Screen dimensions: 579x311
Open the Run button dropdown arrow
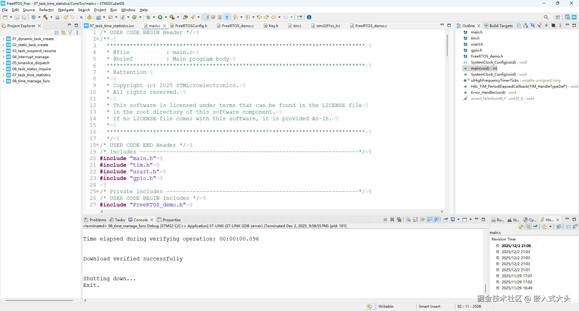pos(166,17)
